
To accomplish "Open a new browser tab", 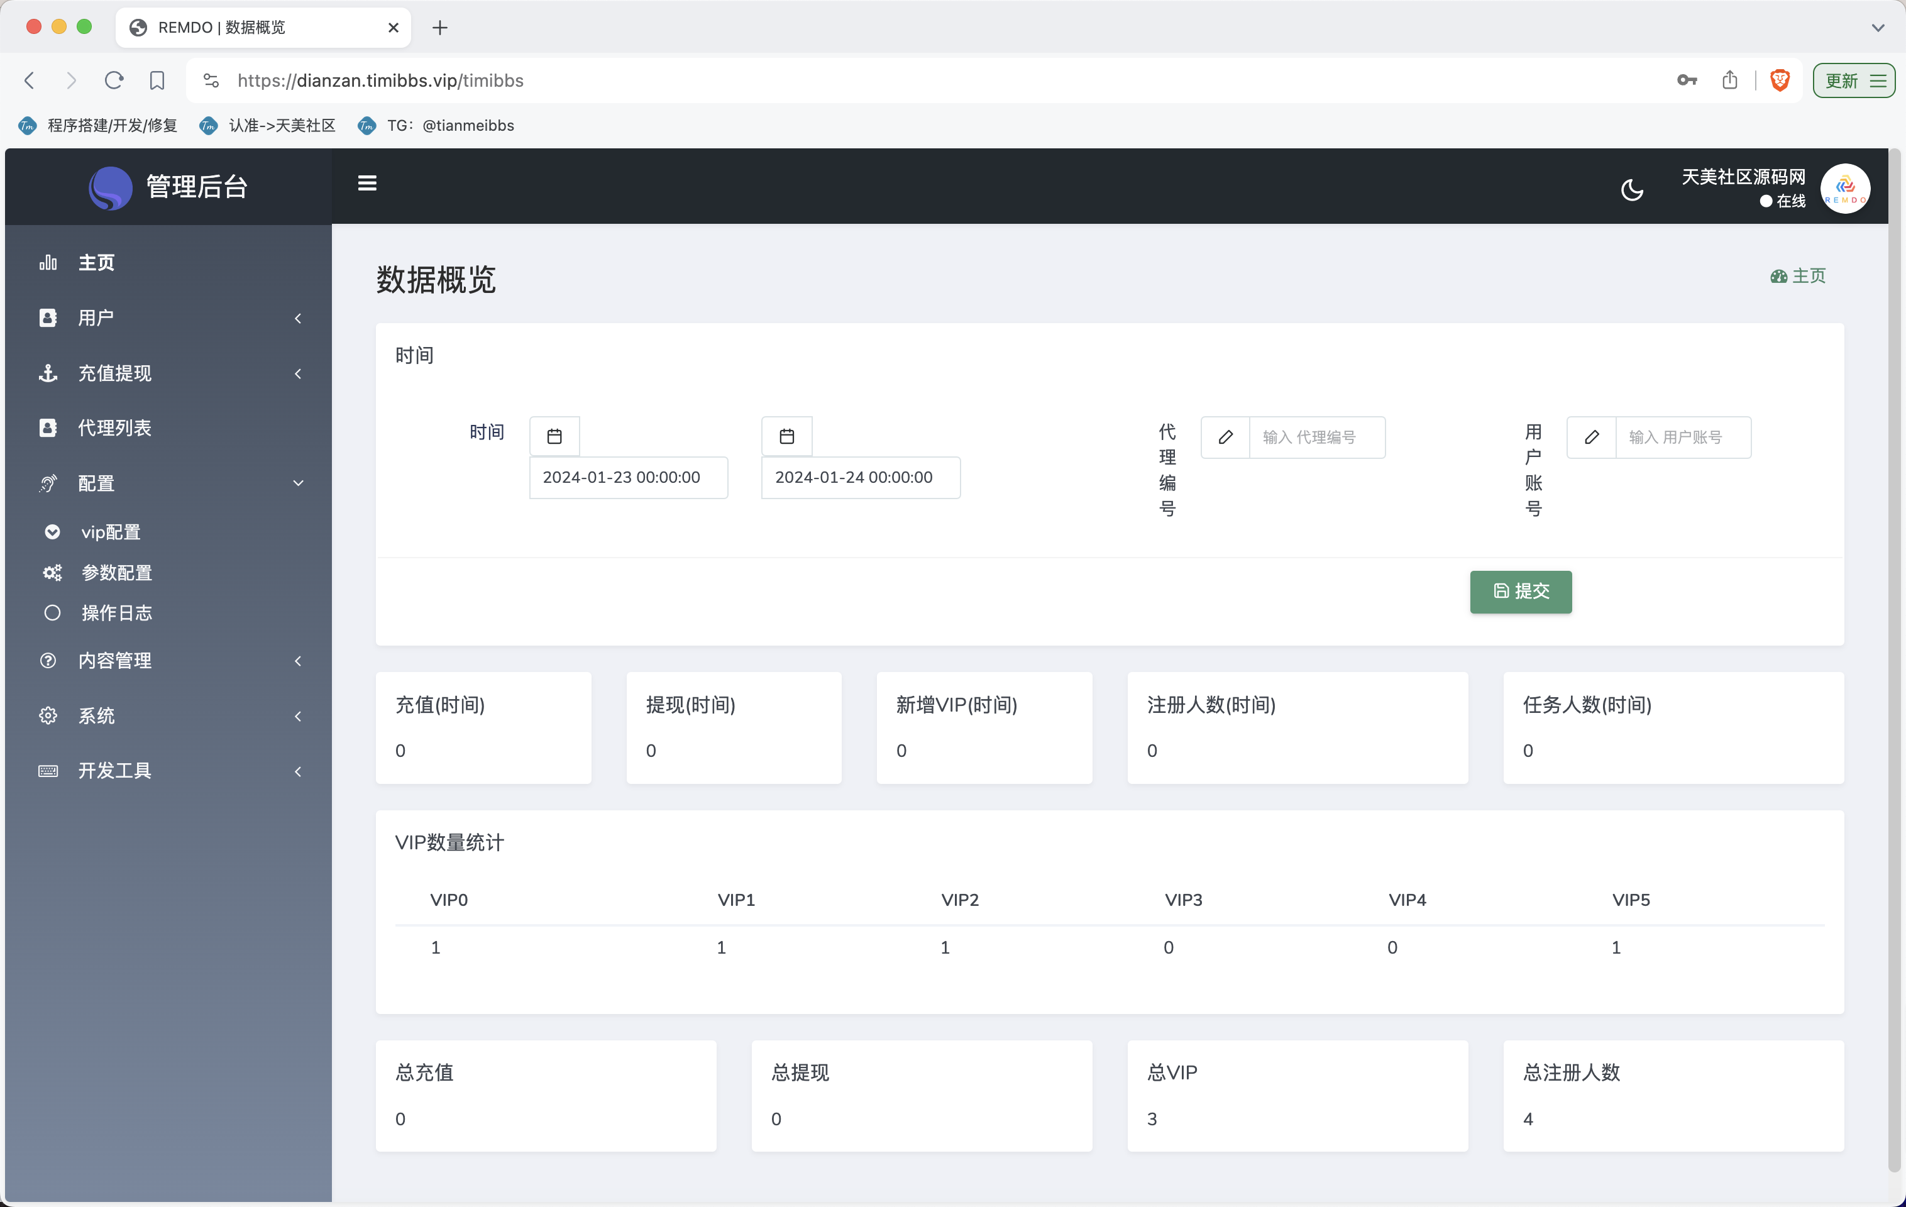I will pos(440,28).
